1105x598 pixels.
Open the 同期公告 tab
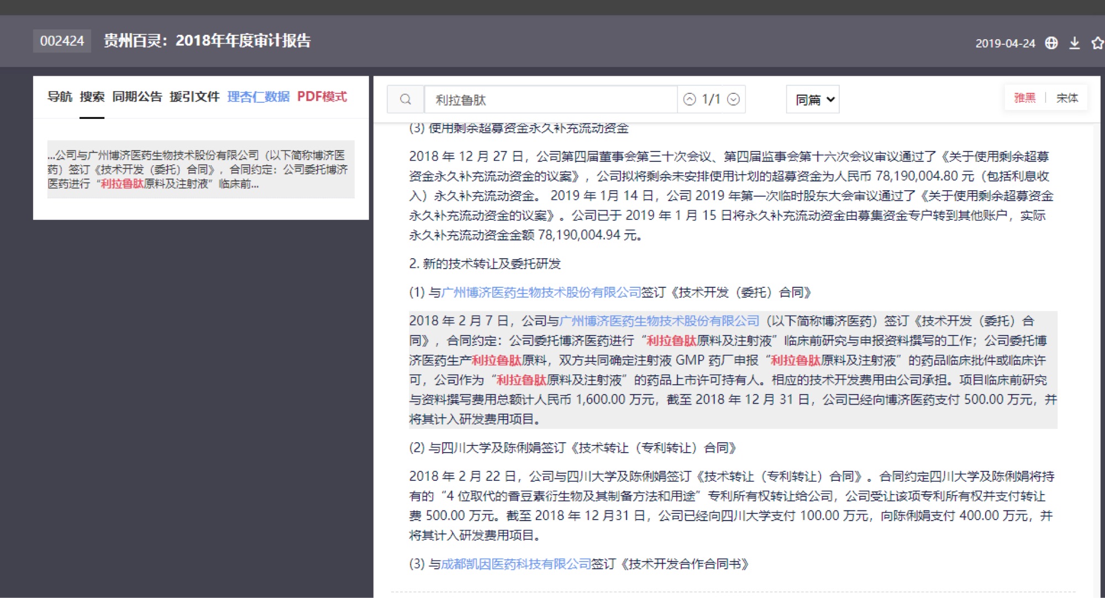[x=137, y=97]
